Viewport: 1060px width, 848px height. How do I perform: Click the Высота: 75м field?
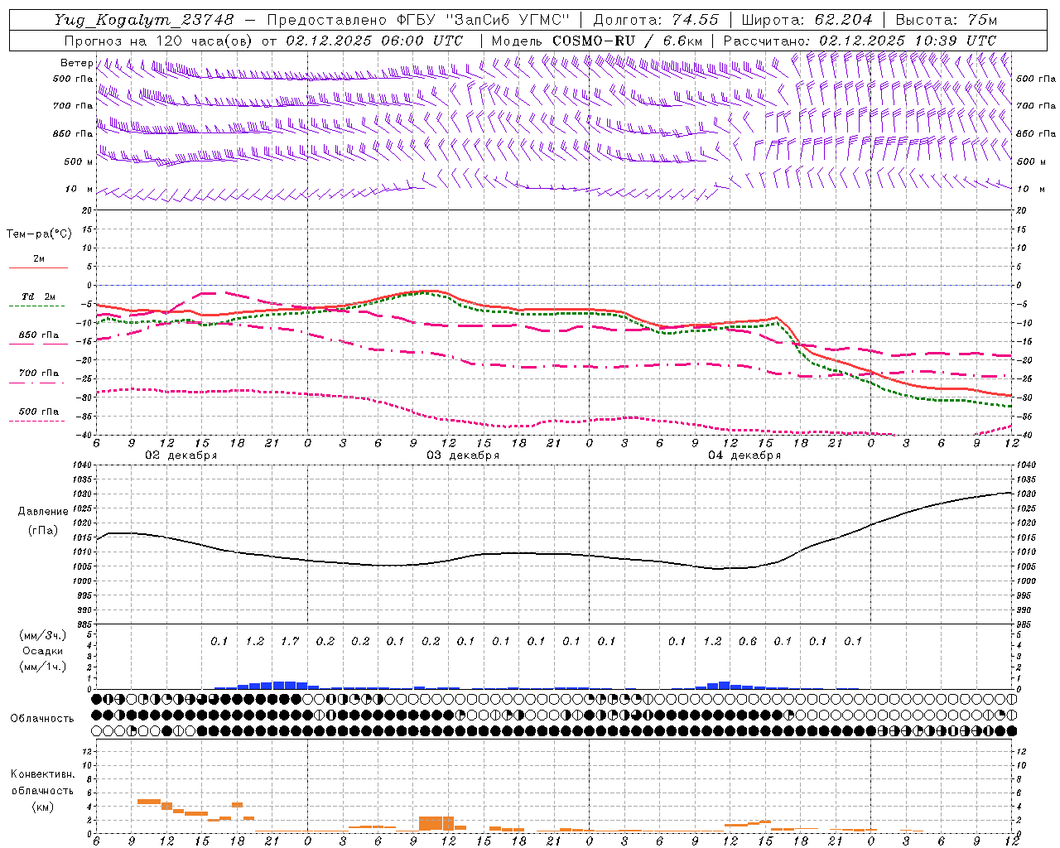(946, 20)
